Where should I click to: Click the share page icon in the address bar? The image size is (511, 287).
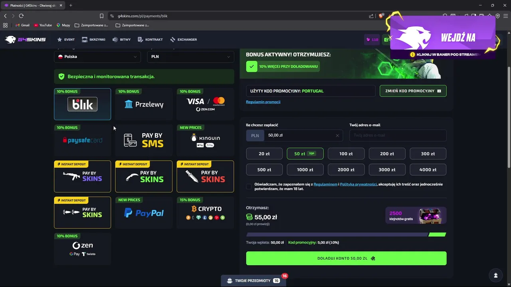click(x=371, y=16)
